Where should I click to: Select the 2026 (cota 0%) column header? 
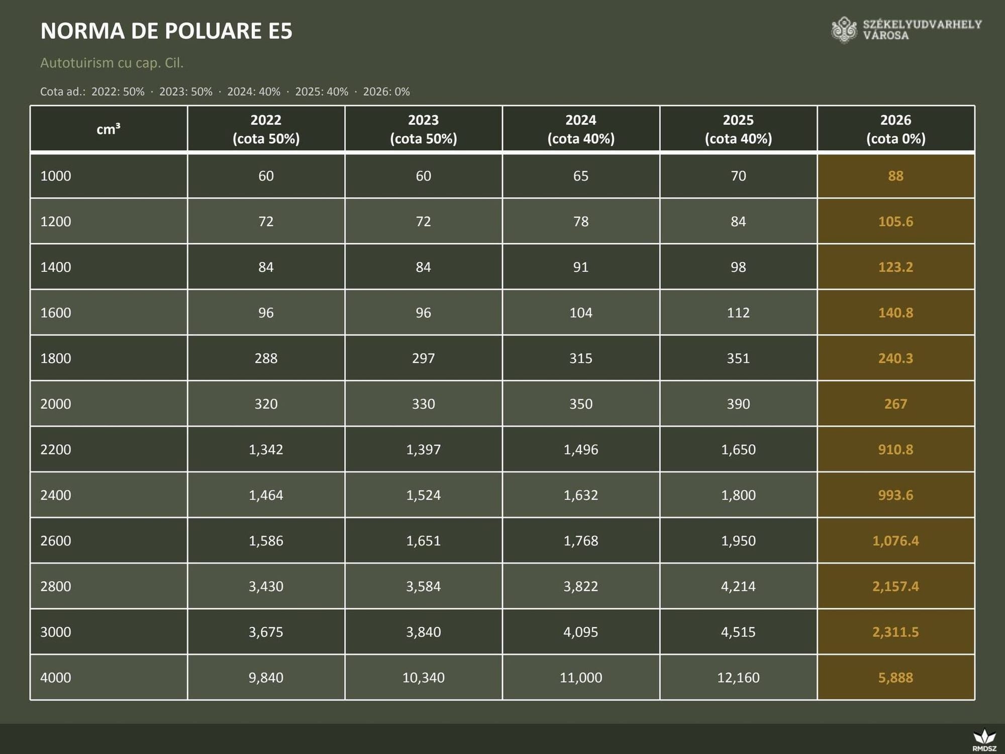[895, 129]
